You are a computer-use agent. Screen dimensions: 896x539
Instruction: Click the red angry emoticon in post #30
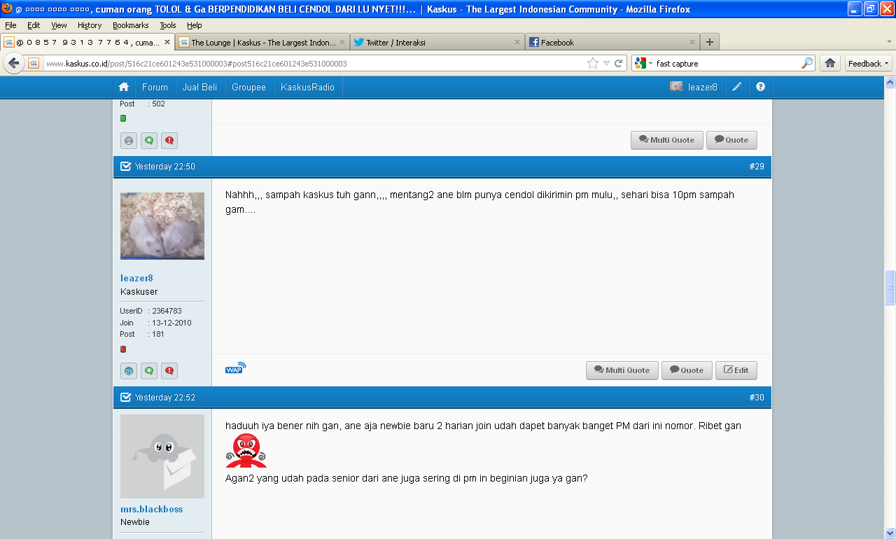click(x=246, y=450)
